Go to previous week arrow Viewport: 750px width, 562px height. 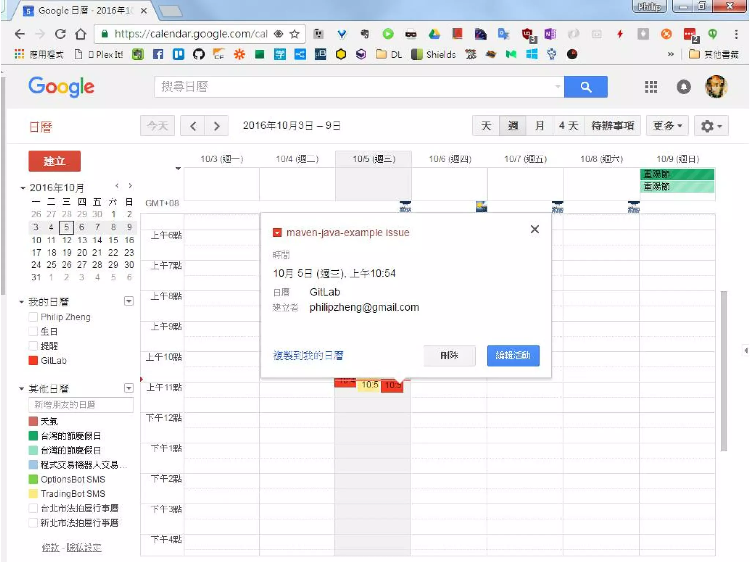point(193,126)
